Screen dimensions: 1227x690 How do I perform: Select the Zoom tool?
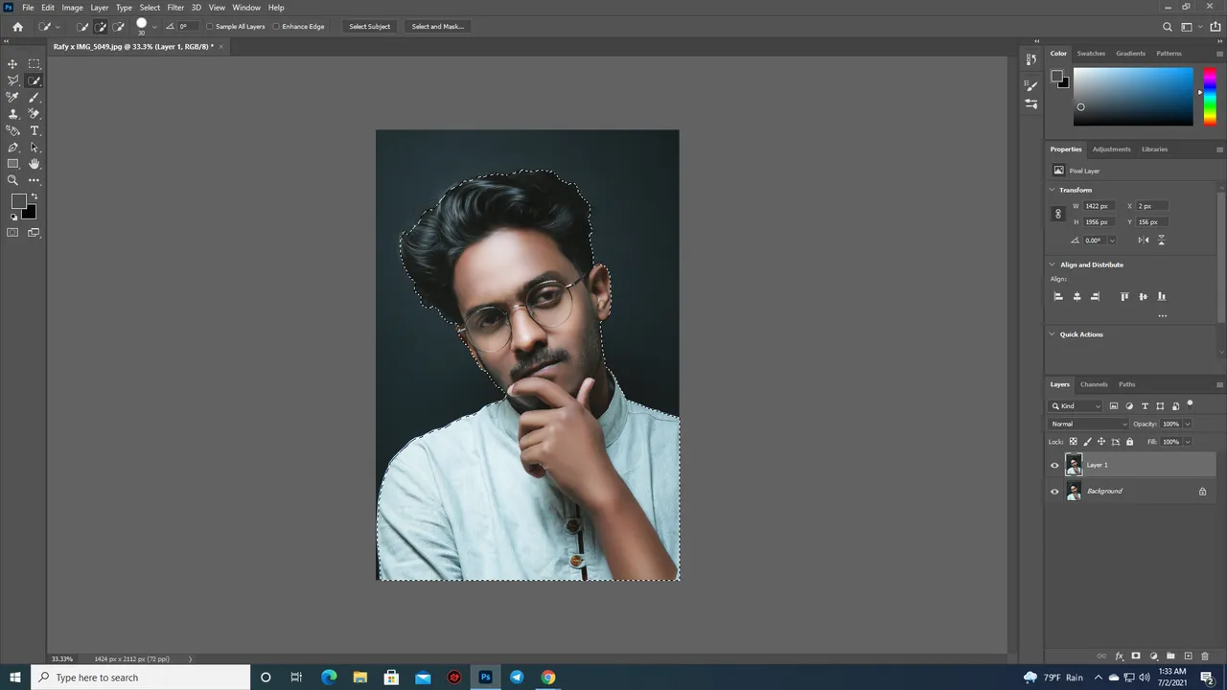[x=12, y=180]
